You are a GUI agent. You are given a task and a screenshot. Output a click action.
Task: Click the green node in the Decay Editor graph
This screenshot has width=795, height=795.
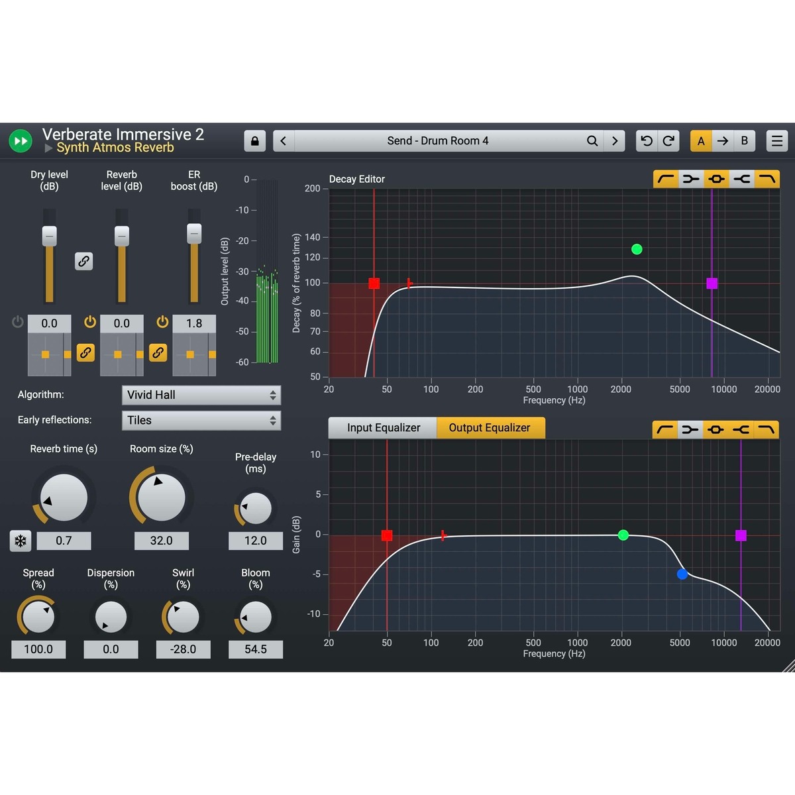[636, 248]
